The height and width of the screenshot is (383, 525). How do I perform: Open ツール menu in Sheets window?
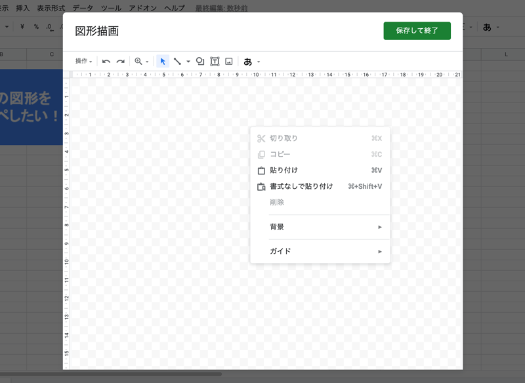coord(111,8)
